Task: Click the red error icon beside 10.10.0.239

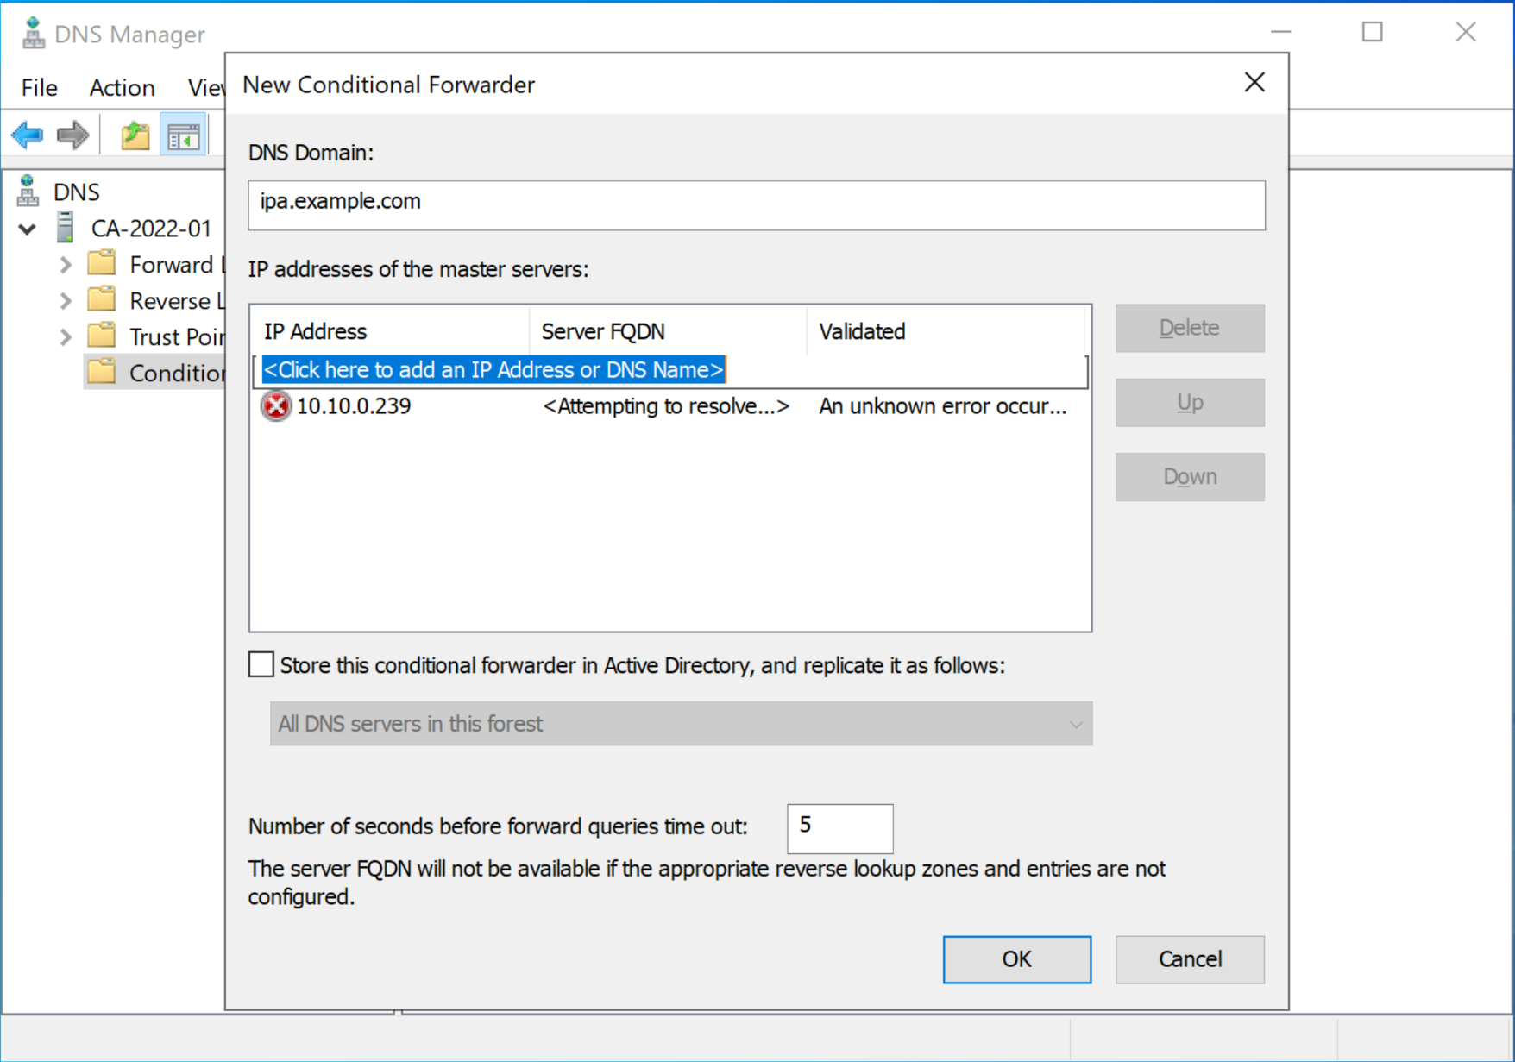Action: (x=276, y=406)
